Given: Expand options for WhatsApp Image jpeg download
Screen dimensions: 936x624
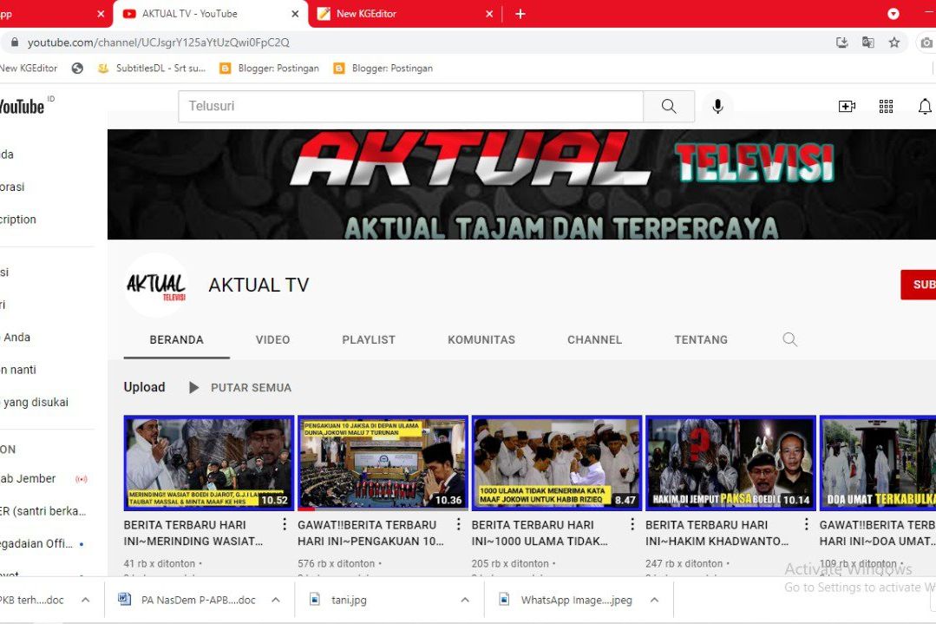Looking at the screenshot, I should click(654, 600).
